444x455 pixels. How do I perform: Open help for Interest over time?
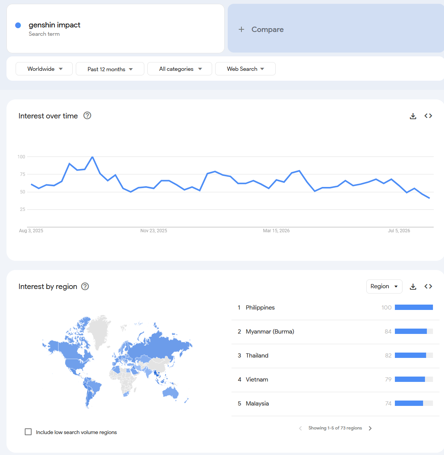click(x=87, y=115)
